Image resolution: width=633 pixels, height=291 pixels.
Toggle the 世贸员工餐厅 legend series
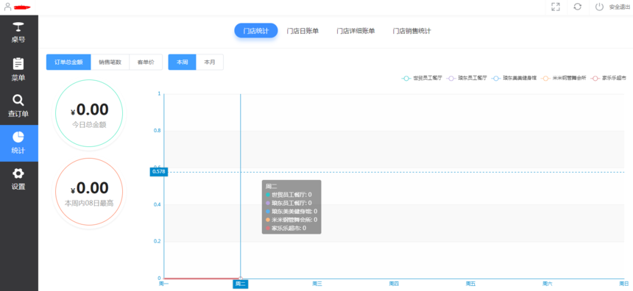pos(422,78)
